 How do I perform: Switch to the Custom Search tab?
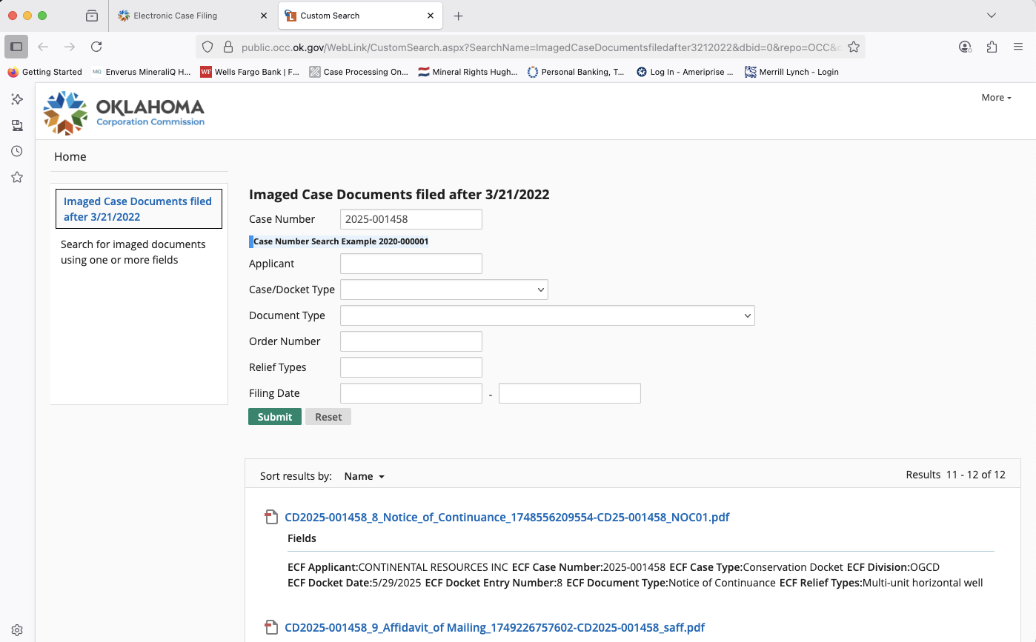(x=360, y=16)
